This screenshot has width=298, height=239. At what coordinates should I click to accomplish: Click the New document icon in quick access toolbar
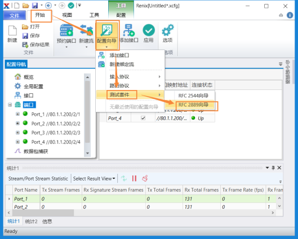(17, 6)
